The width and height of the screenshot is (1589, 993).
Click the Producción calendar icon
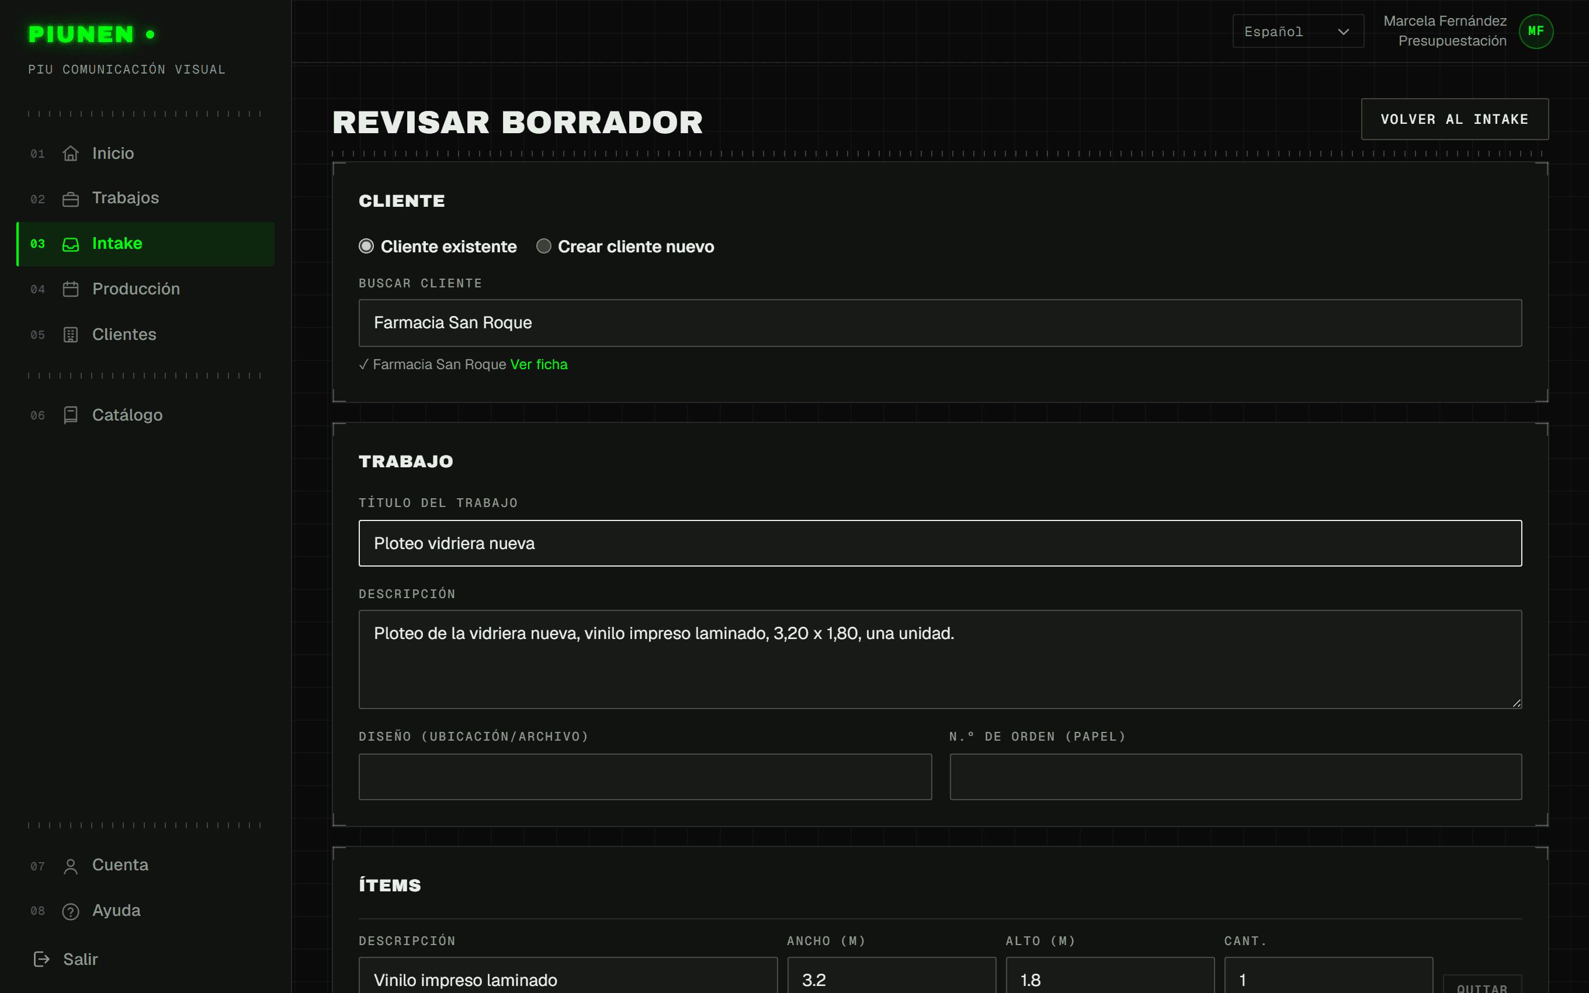pos(70,289)
